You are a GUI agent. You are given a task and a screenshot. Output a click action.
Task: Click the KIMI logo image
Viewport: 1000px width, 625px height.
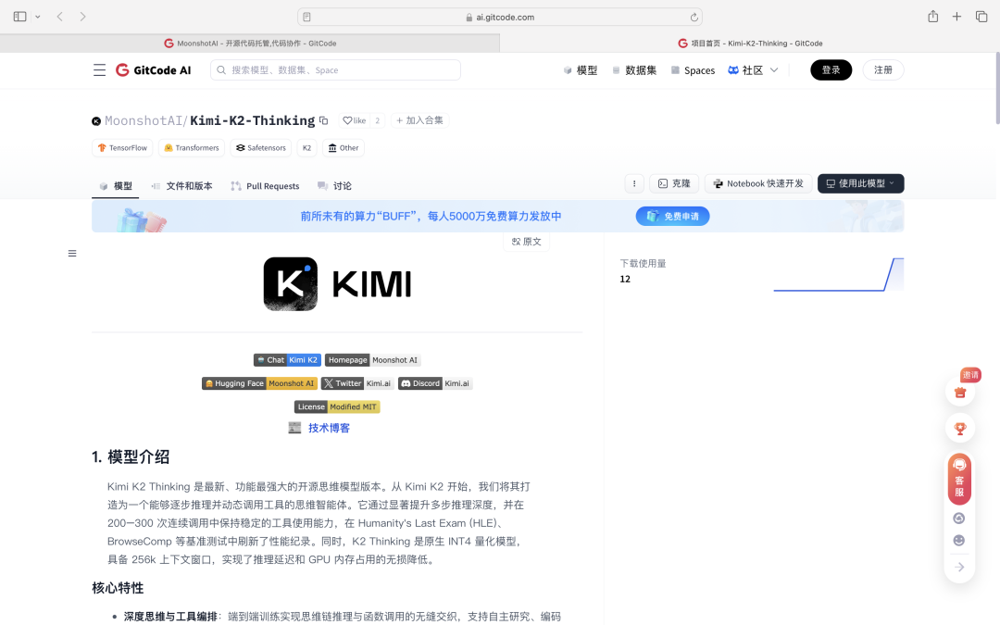337,284
